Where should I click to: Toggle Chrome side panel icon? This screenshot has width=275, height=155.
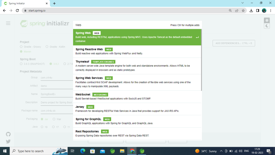(x=258, y=10)
